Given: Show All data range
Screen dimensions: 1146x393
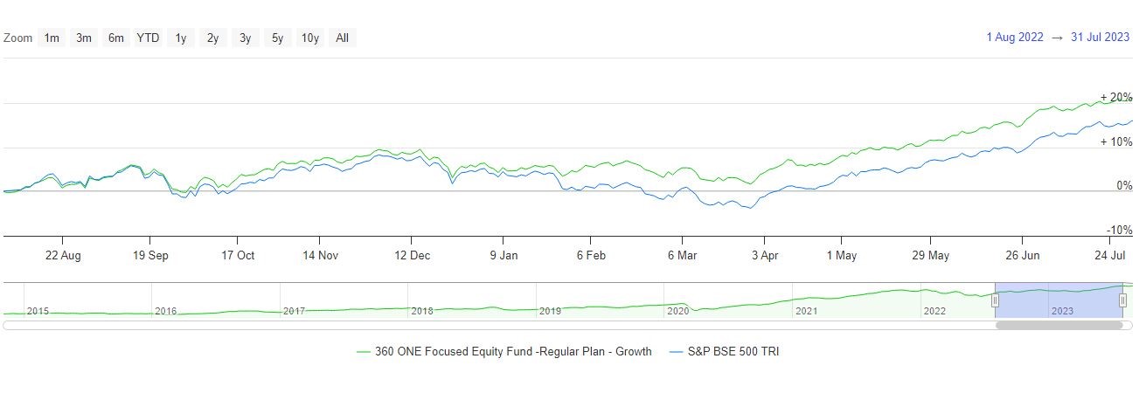Looking at the screenshot, I should pos(342,38).
